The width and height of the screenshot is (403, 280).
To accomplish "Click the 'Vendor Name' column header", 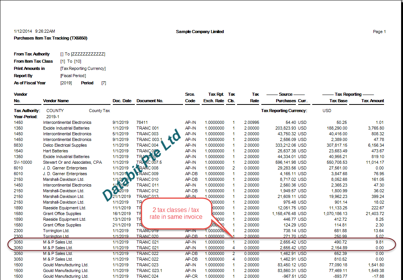I will [56, 101].
